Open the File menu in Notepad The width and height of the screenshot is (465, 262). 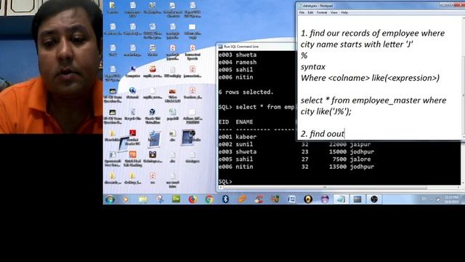pyautogui.click(x=302, y=12)
